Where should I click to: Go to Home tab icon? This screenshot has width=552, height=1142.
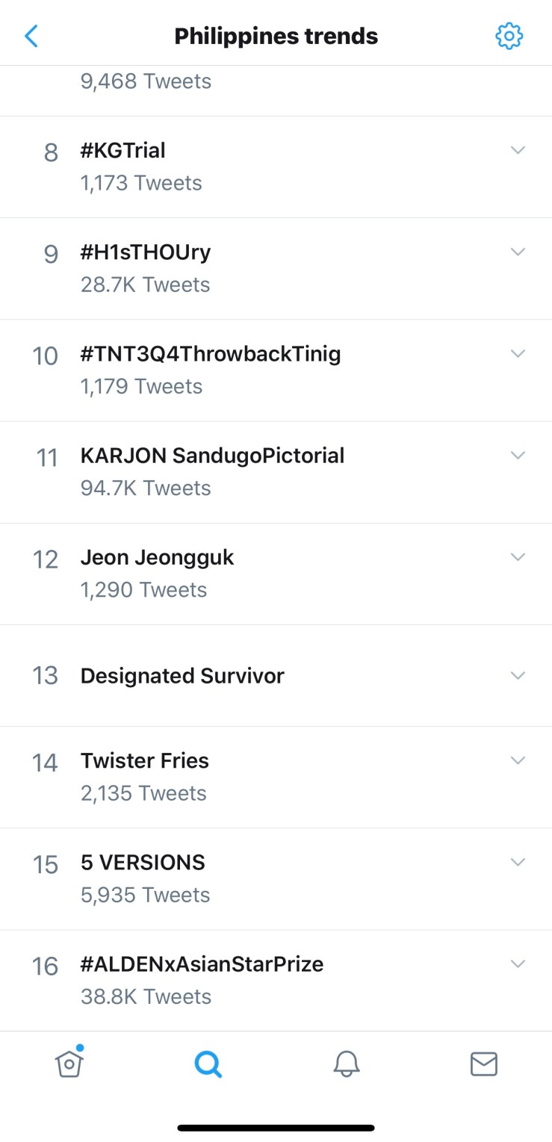point(69,1064)
